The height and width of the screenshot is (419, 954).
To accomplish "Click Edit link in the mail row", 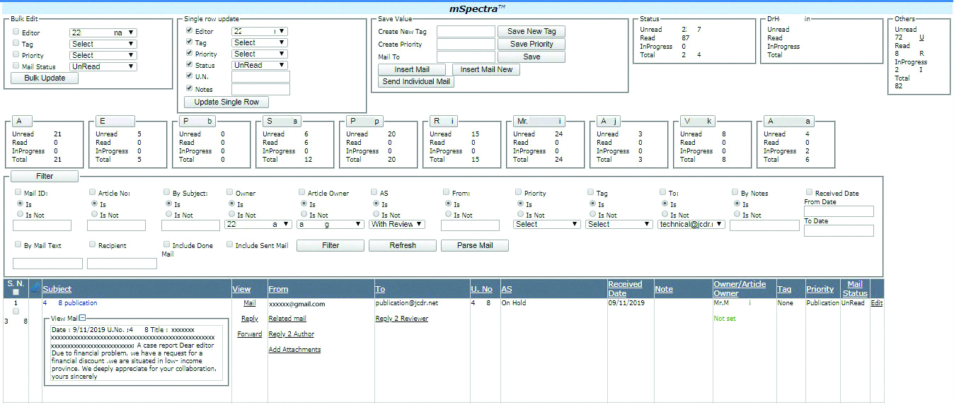I will click(876, 303).
